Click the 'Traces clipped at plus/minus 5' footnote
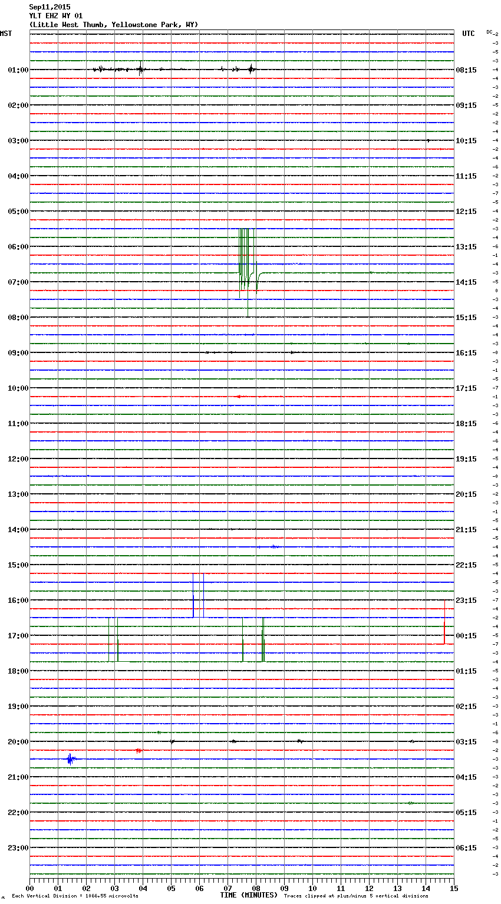This screenshot has height=904, width=501. [356, 896]
